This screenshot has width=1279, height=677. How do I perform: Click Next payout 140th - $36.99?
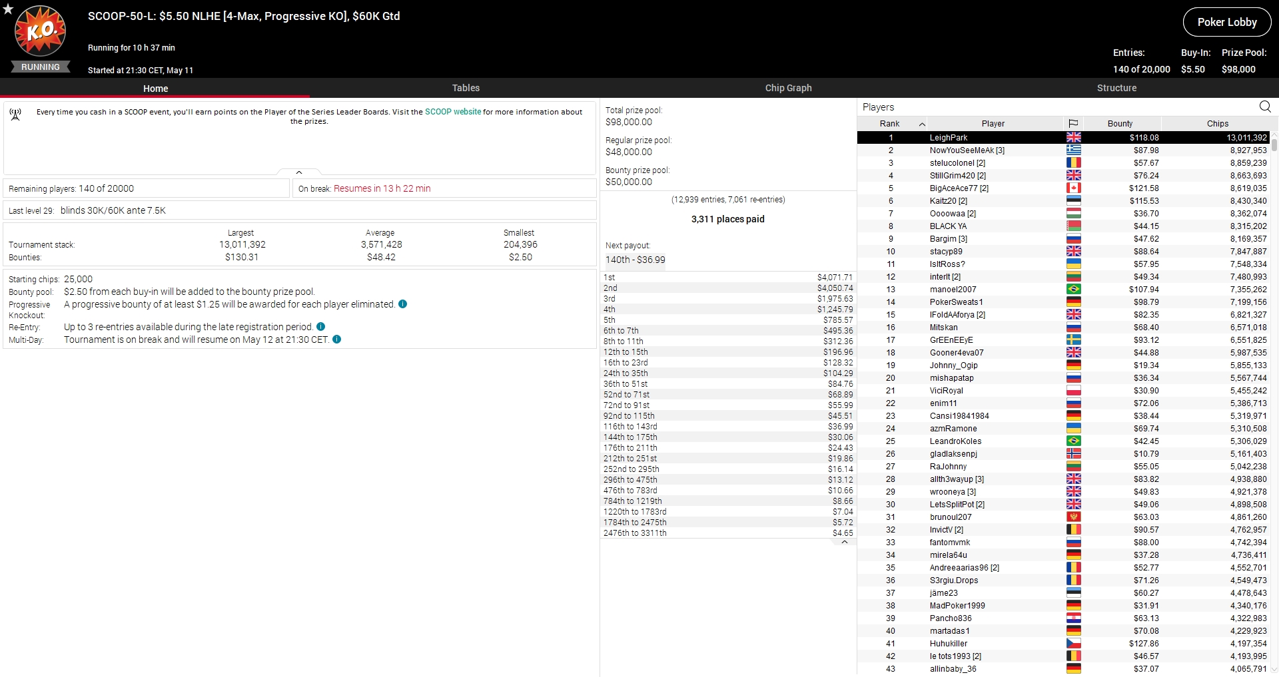coord(635,260)
